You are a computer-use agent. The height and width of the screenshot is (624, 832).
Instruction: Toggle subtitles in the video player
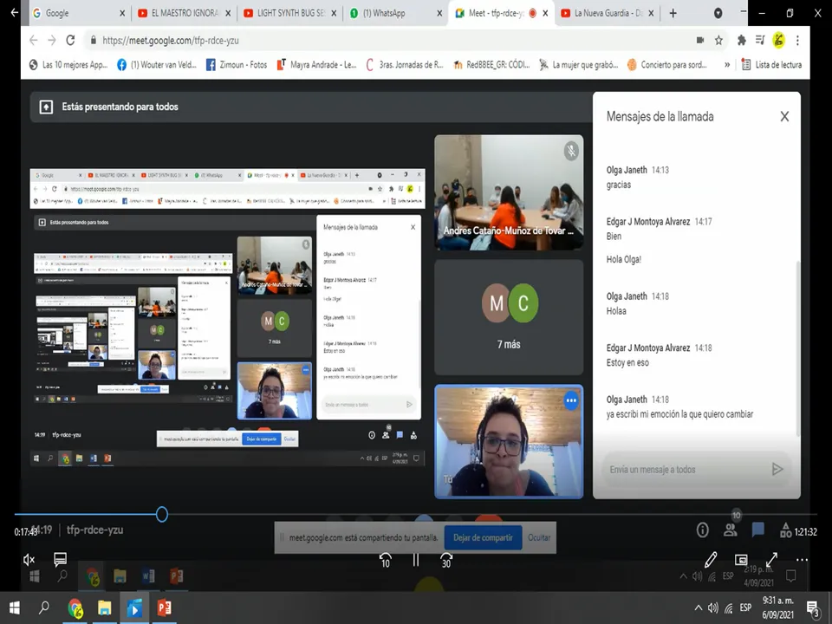click(60, 559)
